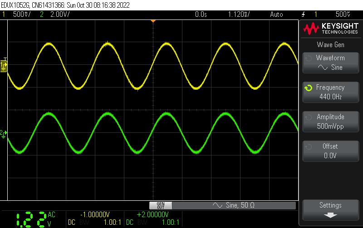Click the Wave Gen menu title

click(x=330, y=44)
